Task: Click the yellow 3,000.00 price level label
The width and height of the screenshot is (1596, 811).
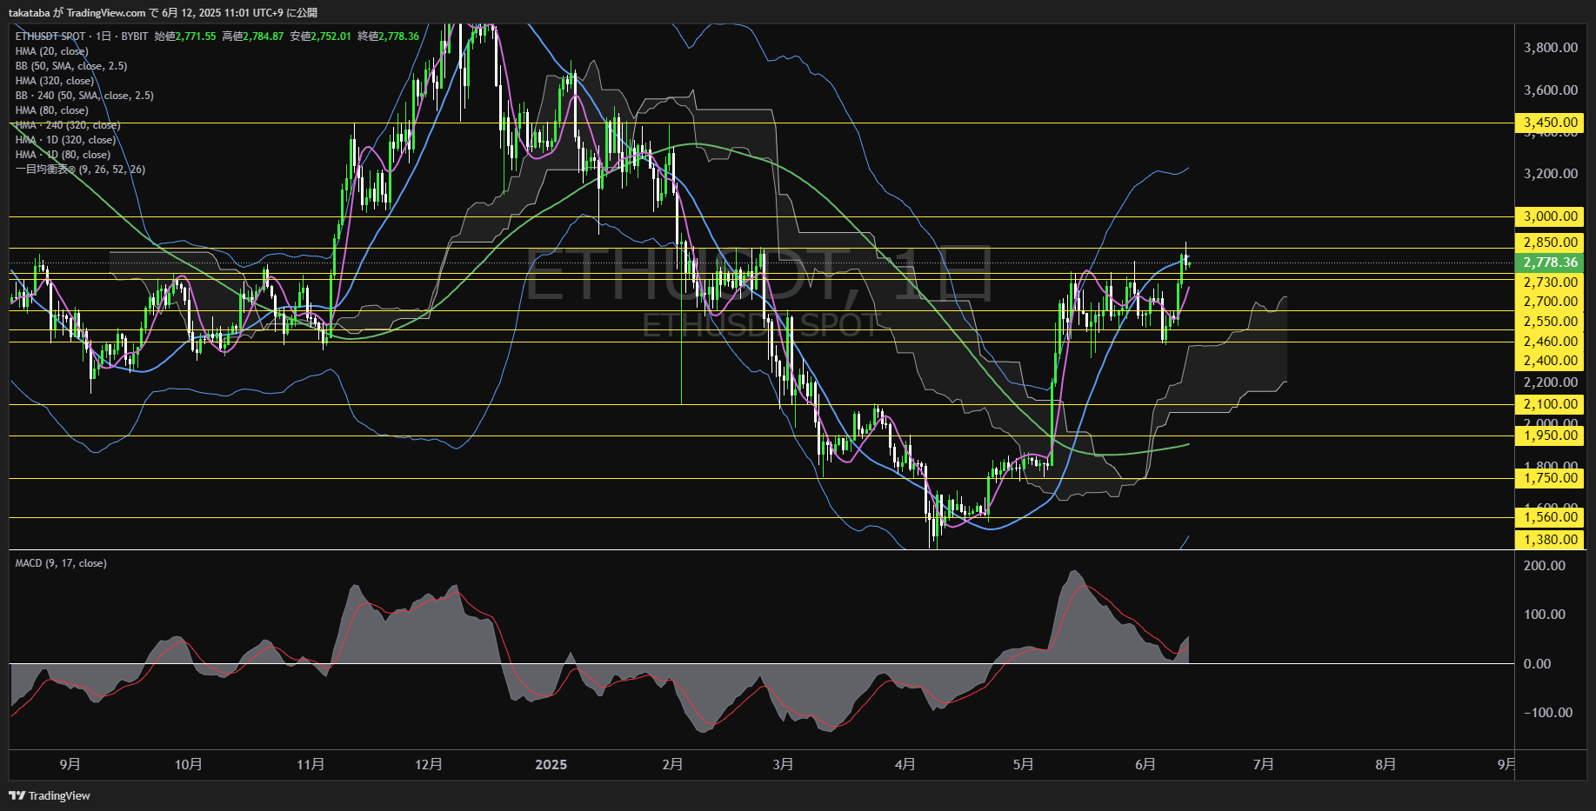Action: [1551, 216]
